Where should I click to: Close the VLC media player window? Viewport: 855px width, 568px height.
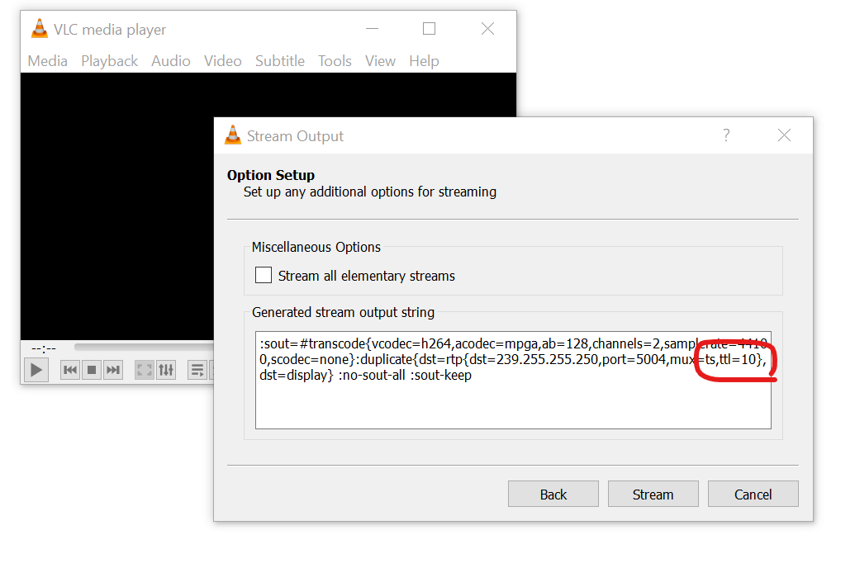click(487, 28)
